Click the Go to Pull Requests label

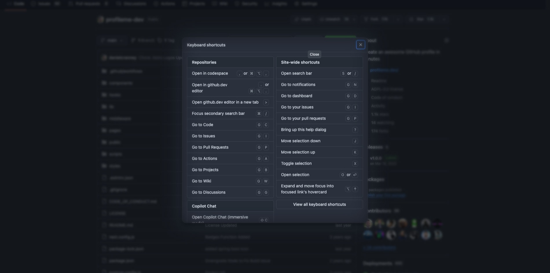pos(210,147)
